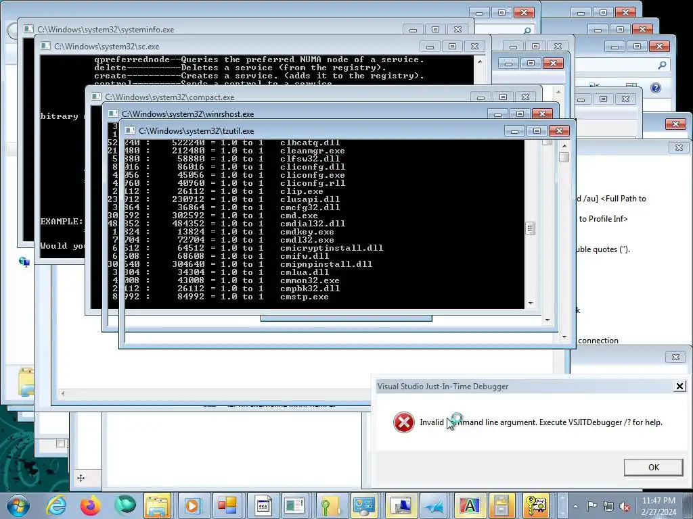The height and width of the screenshot is (519, 693).
Task: Click 'to Profile Inf>' text in right window
Action: point(603,219)
